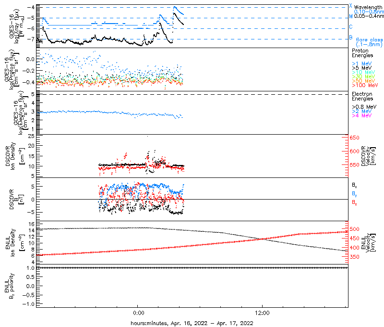Click the '>1 MeV' proton energy legend label
Screen dimensions: 384x327
(362, 63)
